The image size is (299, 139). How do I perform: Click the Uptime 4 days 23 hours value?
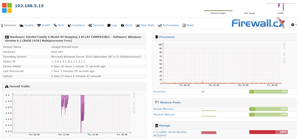pyautogui.click(x=76, y=76)
